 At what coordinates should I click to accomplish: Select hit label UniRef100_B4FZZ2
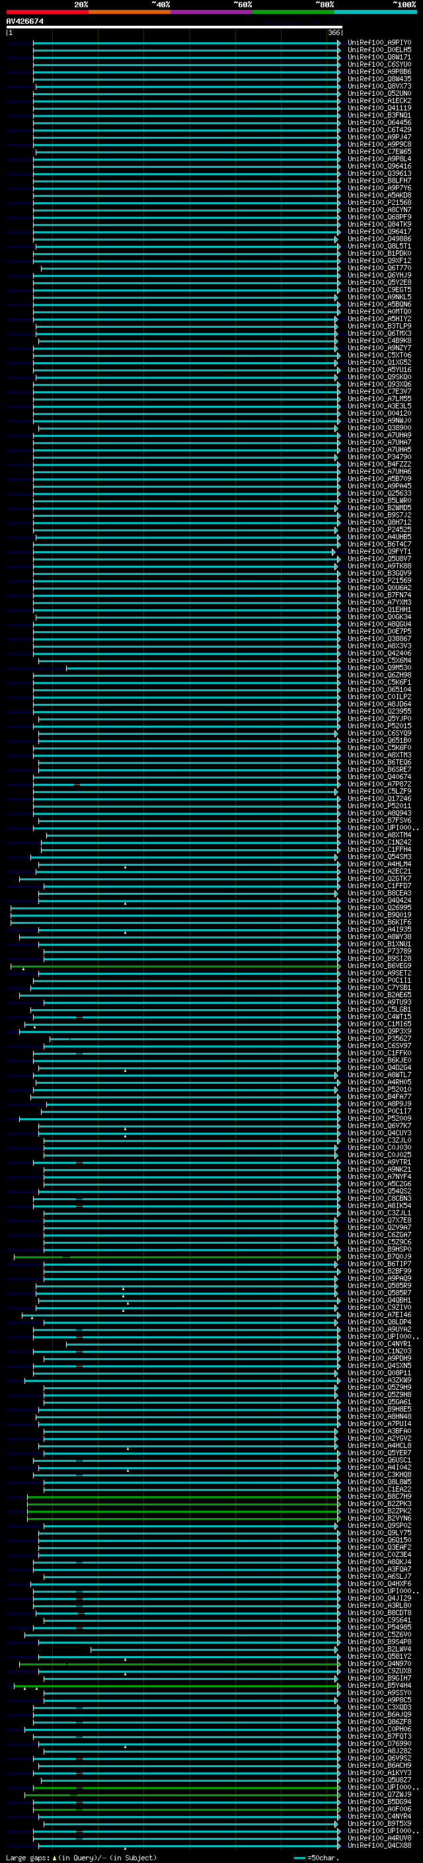point(379,465)
